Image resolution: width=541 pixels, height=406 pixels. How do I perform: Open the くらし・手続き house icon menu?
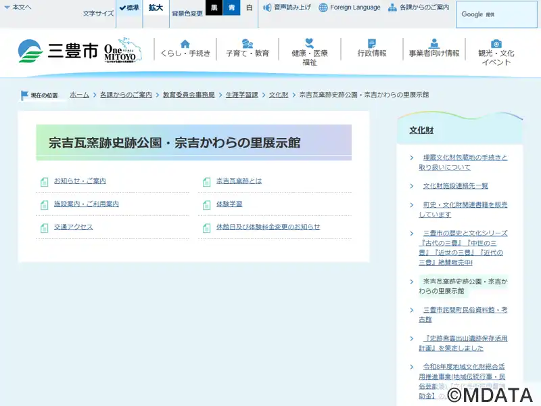coord(185,44)
